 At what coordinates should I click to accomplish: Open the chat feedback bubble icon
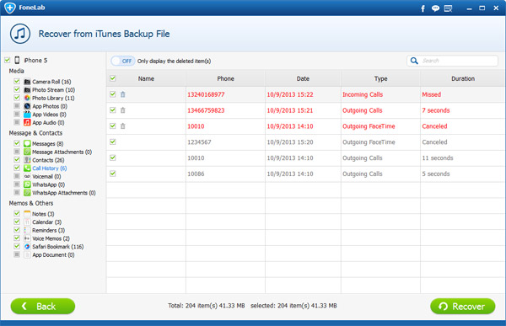tap(435, 8)
